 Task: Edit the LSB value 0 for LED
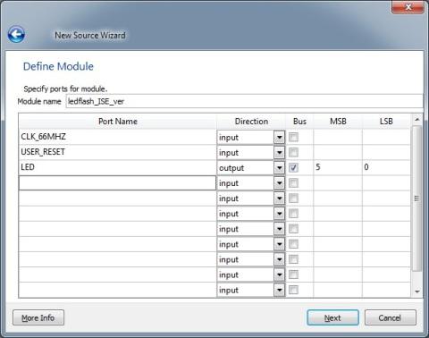(x=386, y=167)
